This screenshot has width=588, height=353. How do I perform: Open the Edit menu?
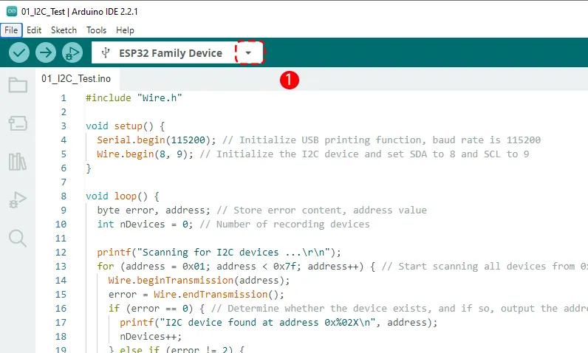click(x=34, y=30)
